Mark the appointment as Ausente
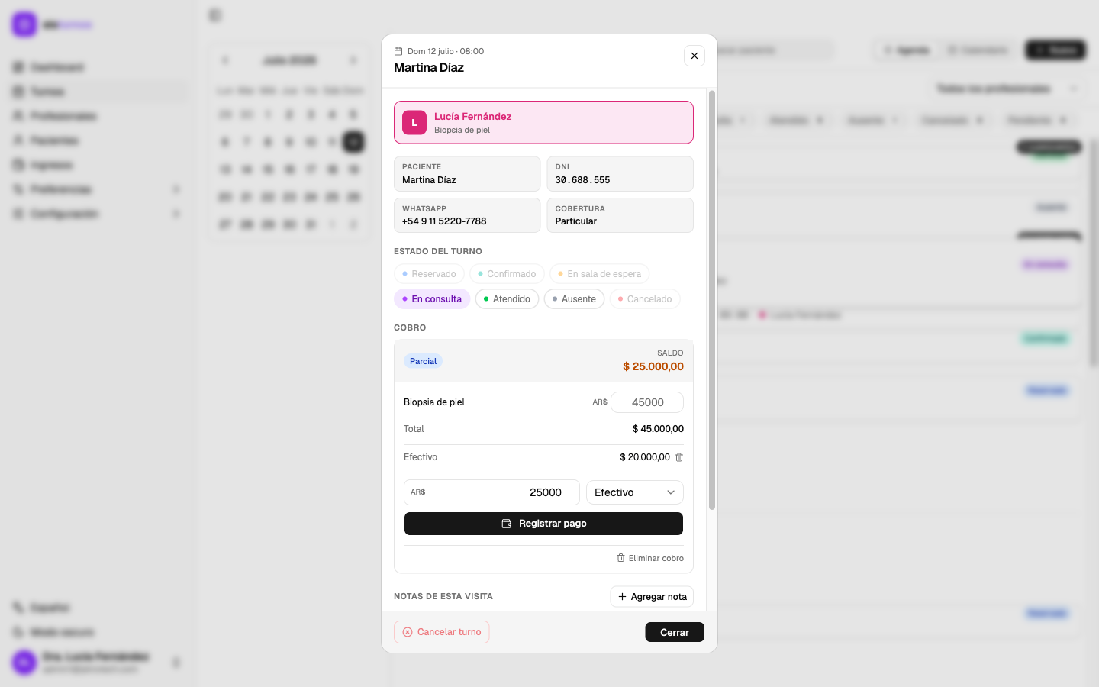The height and width of the screenshot is (687, 1099). click(x=574, y=299)
